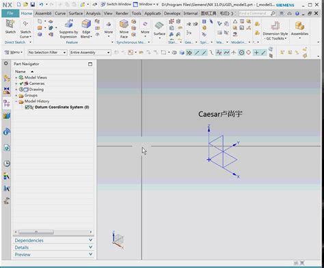Image resolution: width=324 pixels, height=268 pixels.
Task: Click the Assemblies yellow blocks icon
Action: point(299,26)
